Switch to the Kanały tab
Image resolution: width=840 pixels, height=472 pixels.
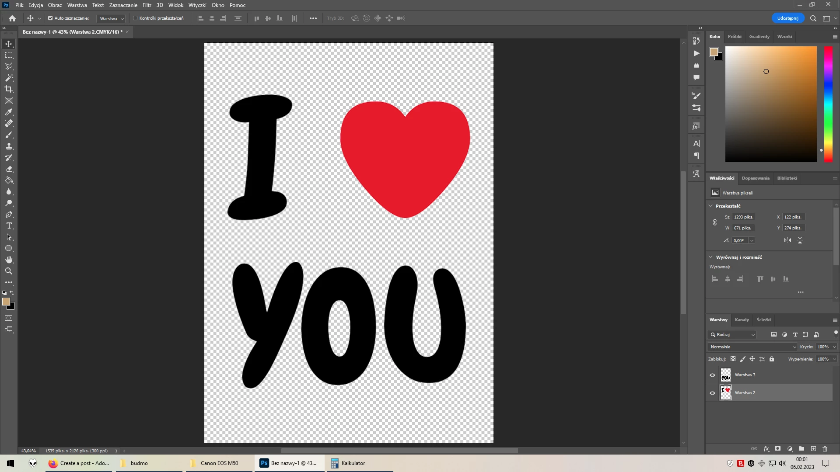point(742,320)
